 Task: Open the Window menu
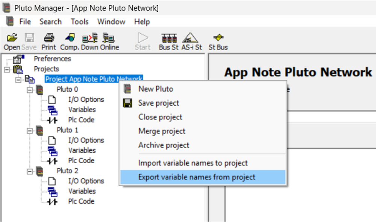(111, 21)
